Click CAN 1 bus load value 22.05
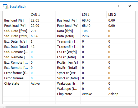 coord(35,20)
